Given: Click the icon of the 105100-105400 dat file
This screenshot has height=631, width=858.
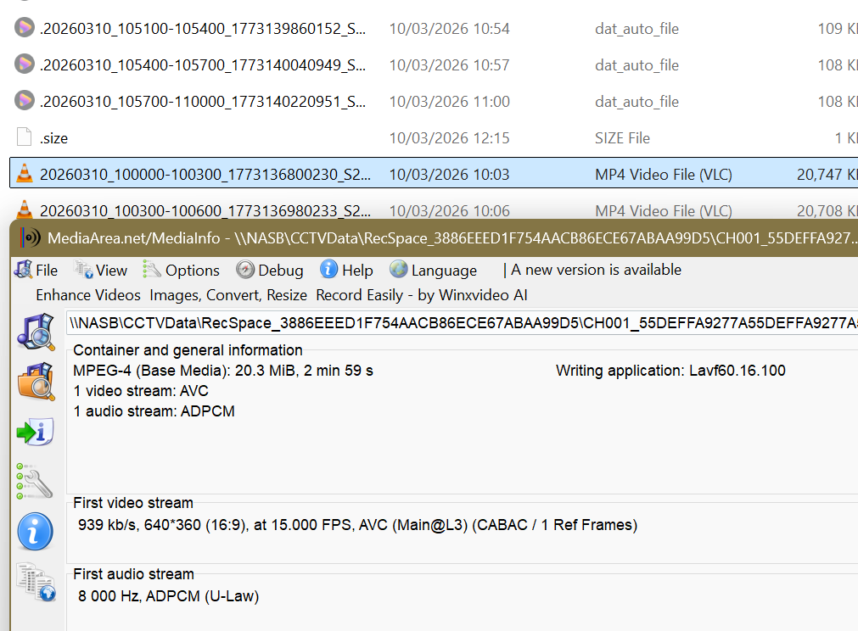Looking at the screenshot, I should 25,28.
